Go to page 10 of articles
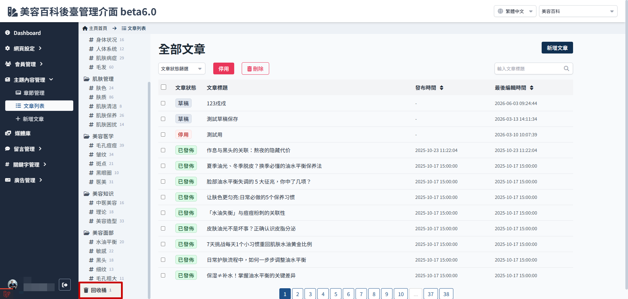628x299 pixels. tap(401, 294)
